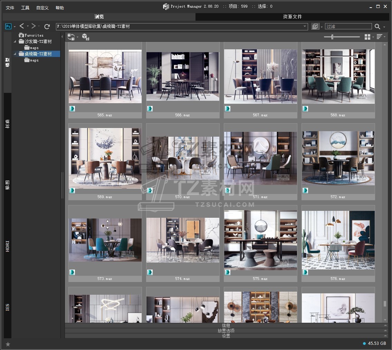Expand the 信息 panel at the bottom

[226, 325]
